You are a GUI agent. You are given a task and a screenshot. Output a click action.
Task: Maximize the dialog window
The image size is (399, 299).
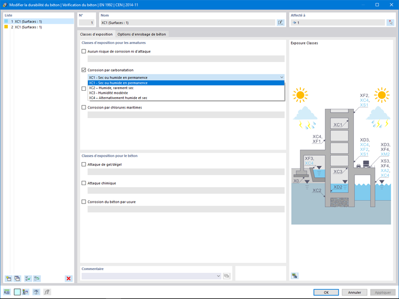tap(377, 5)
